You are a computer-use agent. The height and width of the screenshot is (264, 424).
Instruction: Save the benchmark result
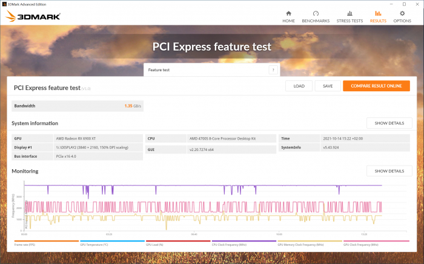328,86
